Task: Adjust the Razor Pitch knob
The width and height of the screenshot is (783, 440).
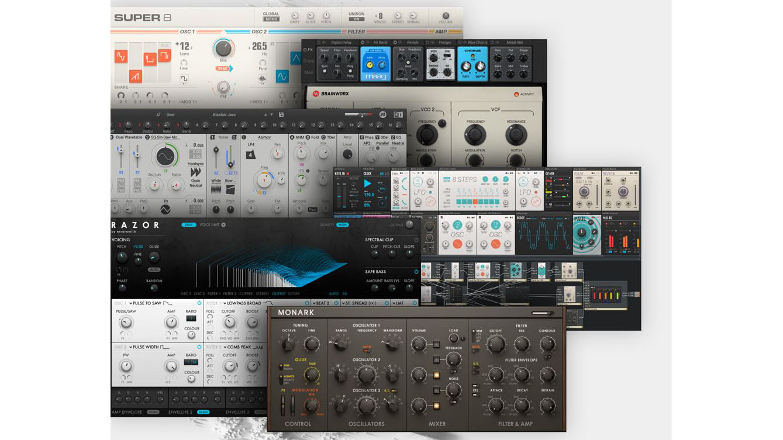Action: (122, 257)
